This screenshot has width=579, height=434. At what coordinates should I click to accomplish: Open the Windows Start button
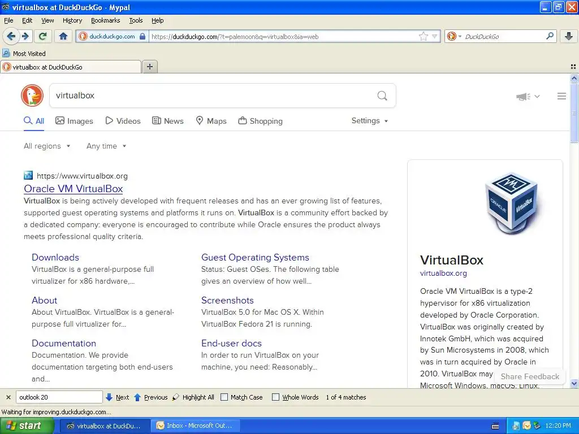coord(27,426)
